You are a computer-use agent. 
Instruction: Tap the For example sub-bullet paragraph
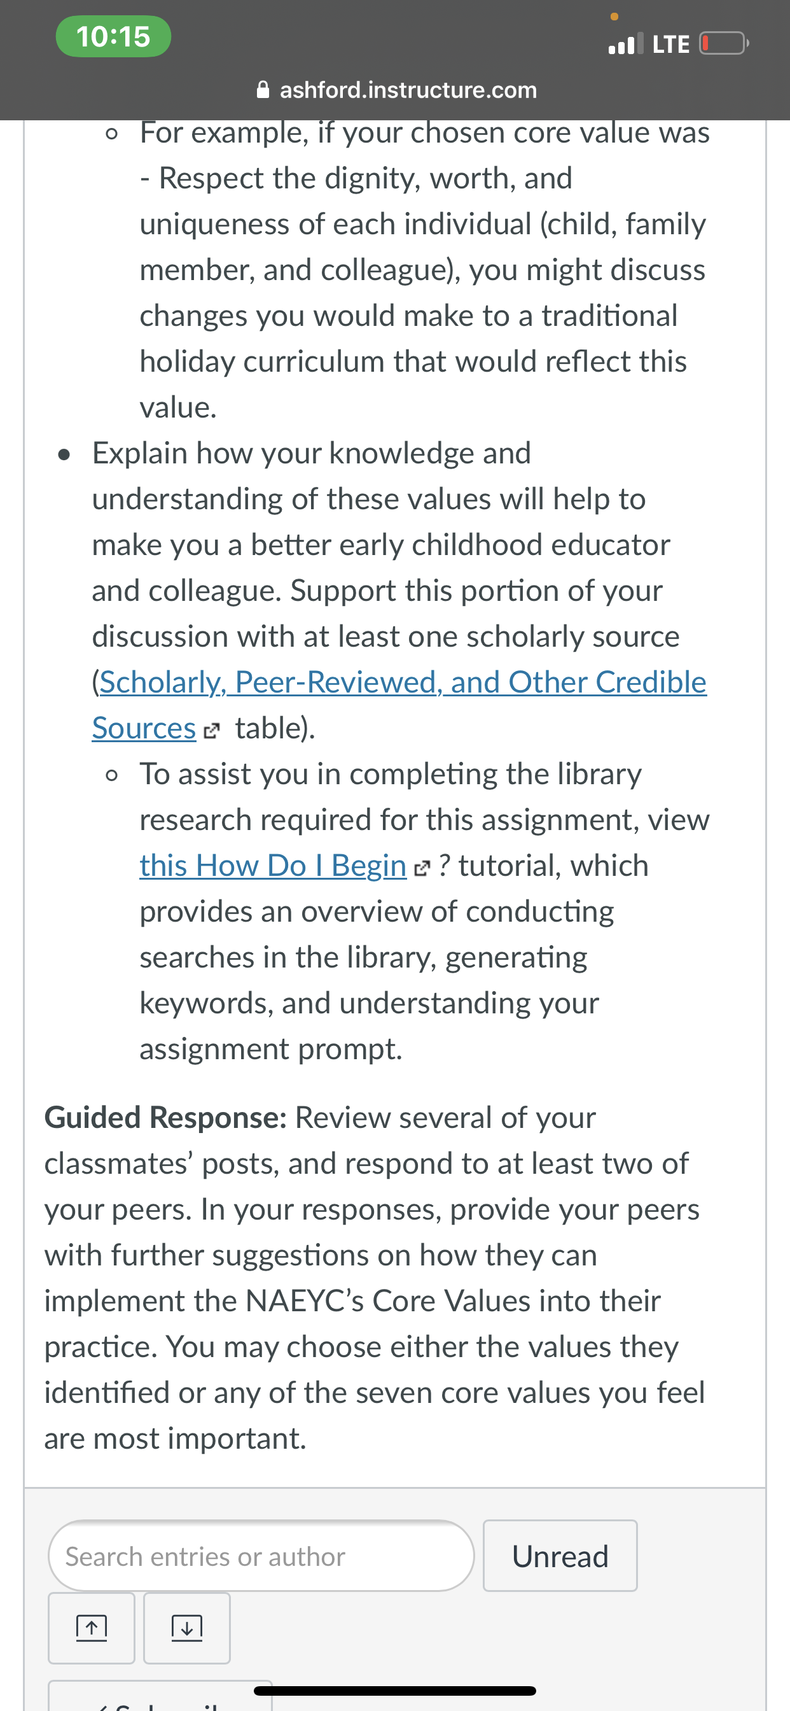[x=425, y=270]
